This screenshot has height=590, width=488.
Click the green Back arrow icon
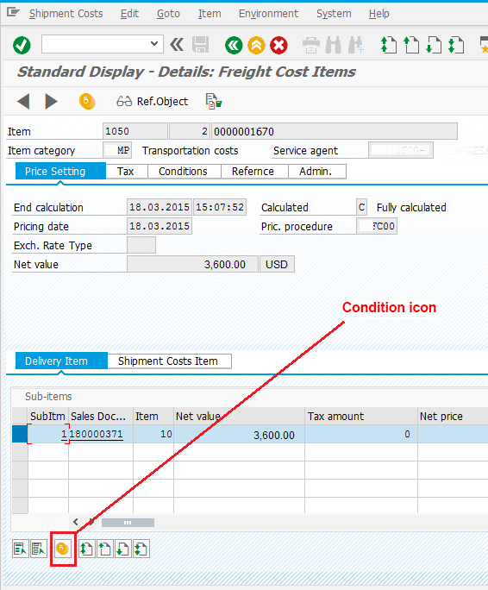(x=234, y=46)
